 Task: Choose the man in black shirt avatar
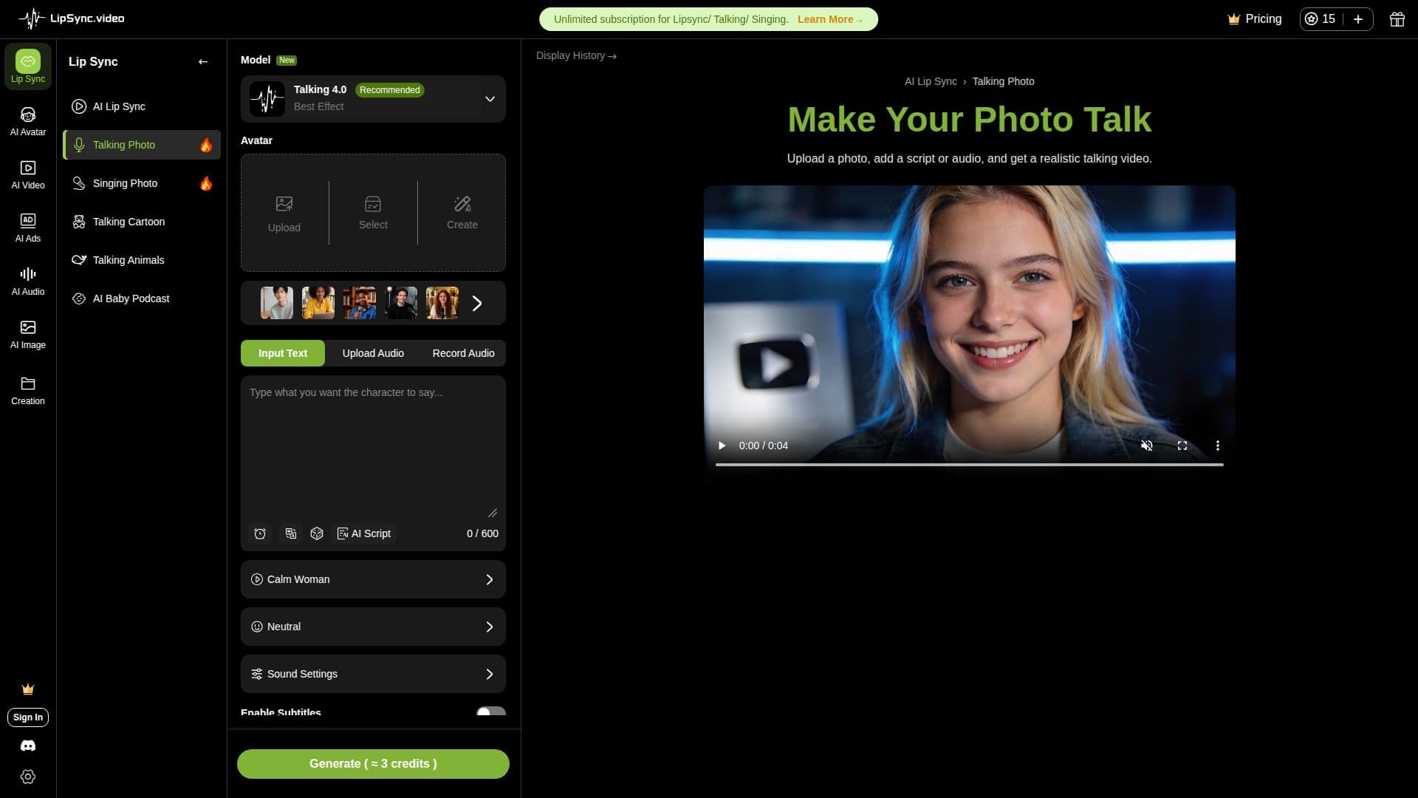(401, 303)
